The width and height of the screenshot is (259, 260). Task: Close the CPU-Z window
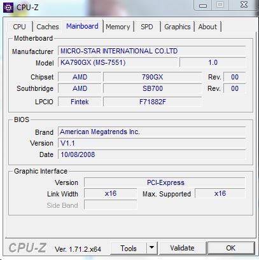pyautogui.click(x=244, y=5)
